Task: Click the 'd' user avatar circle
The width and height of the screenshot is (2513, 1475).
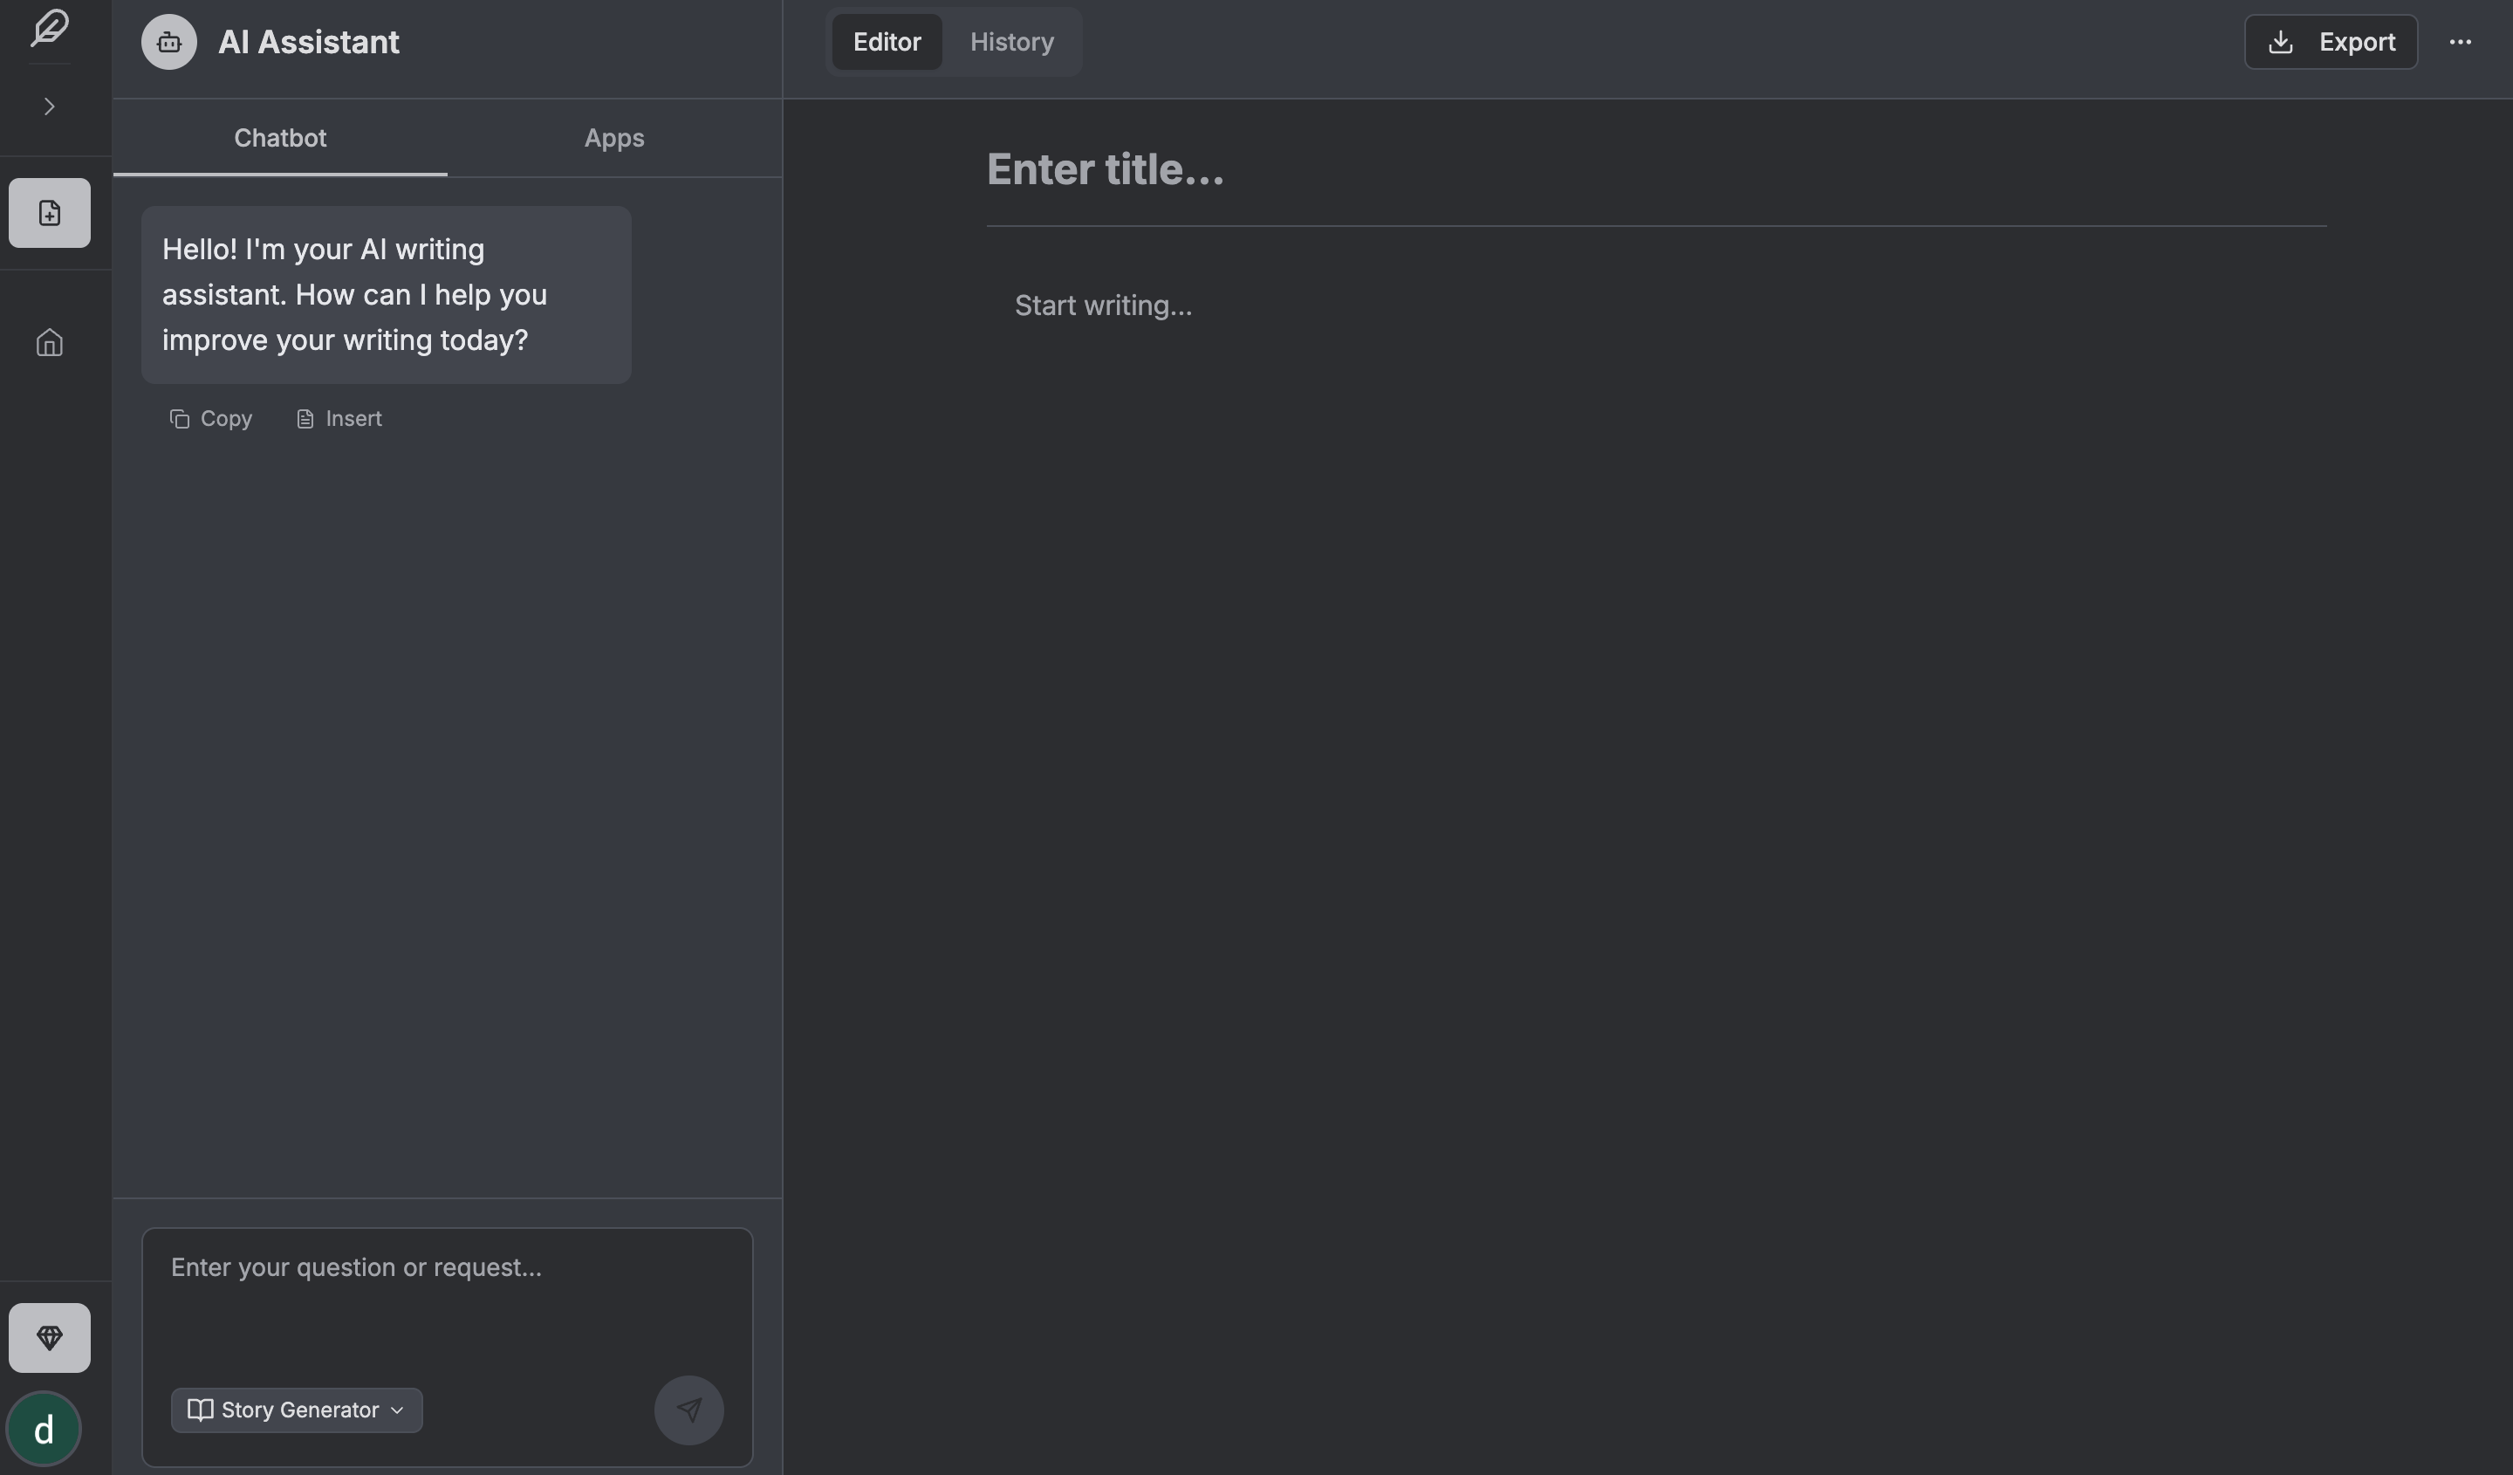Action: point(43,1428)
